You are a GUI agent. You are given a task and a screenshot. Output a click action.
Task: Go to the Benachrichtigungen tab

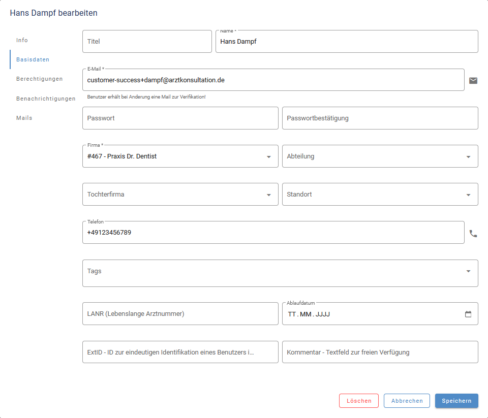pyautogui.click(x=46, y=99)
